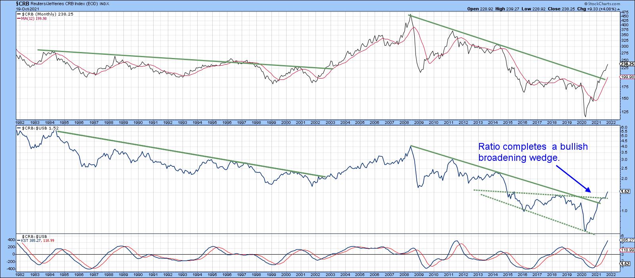Click year 2022 on the bottom time axis
The width and height of the screenshot is (635, 278).
612,274
